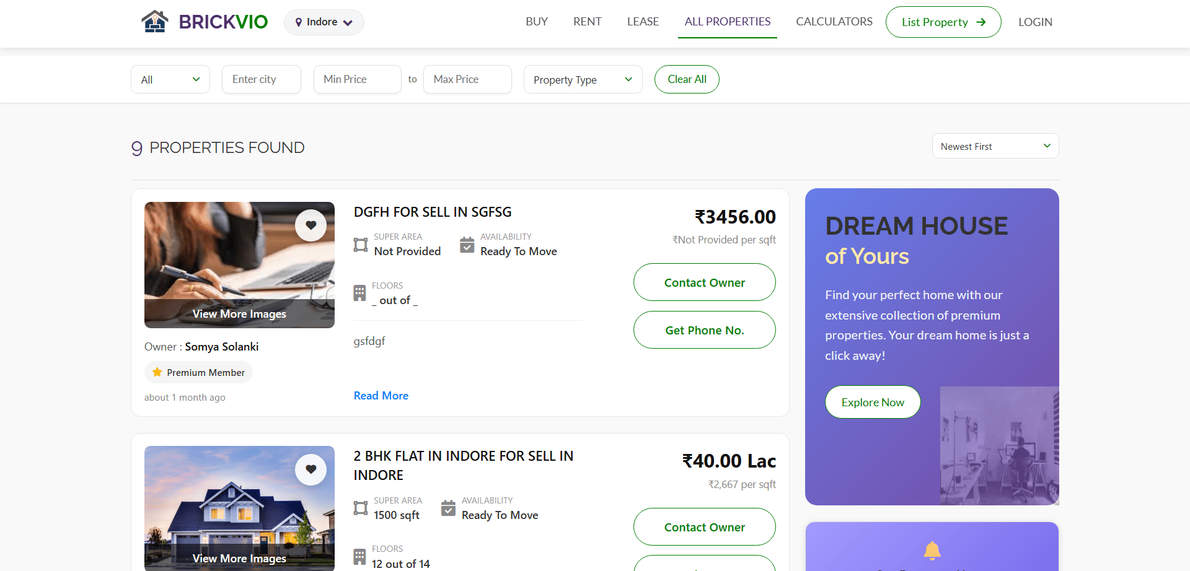
Task: Go to the BUY menu item
Action: point(537,22)
